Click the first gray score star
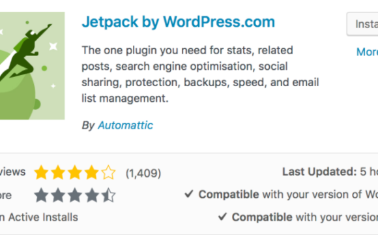 click(41, 195)
